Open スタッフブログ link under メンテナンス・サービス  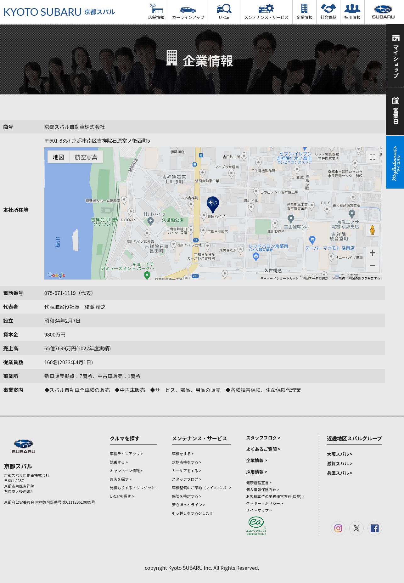pyautogui.click(x=187, y=479)
